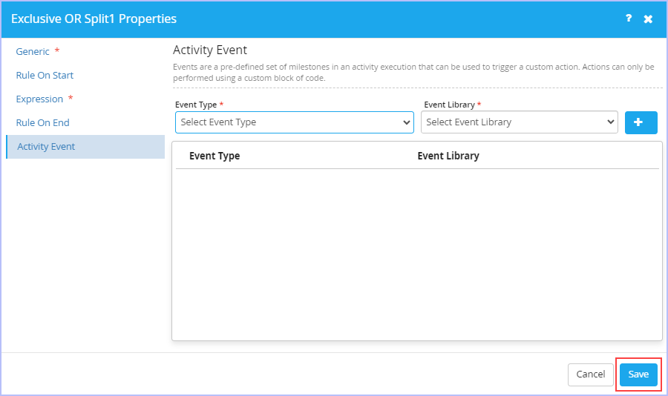Switch to the Generic tab
The width and height of the screenshot is (668, 396).
pos(33,51)
